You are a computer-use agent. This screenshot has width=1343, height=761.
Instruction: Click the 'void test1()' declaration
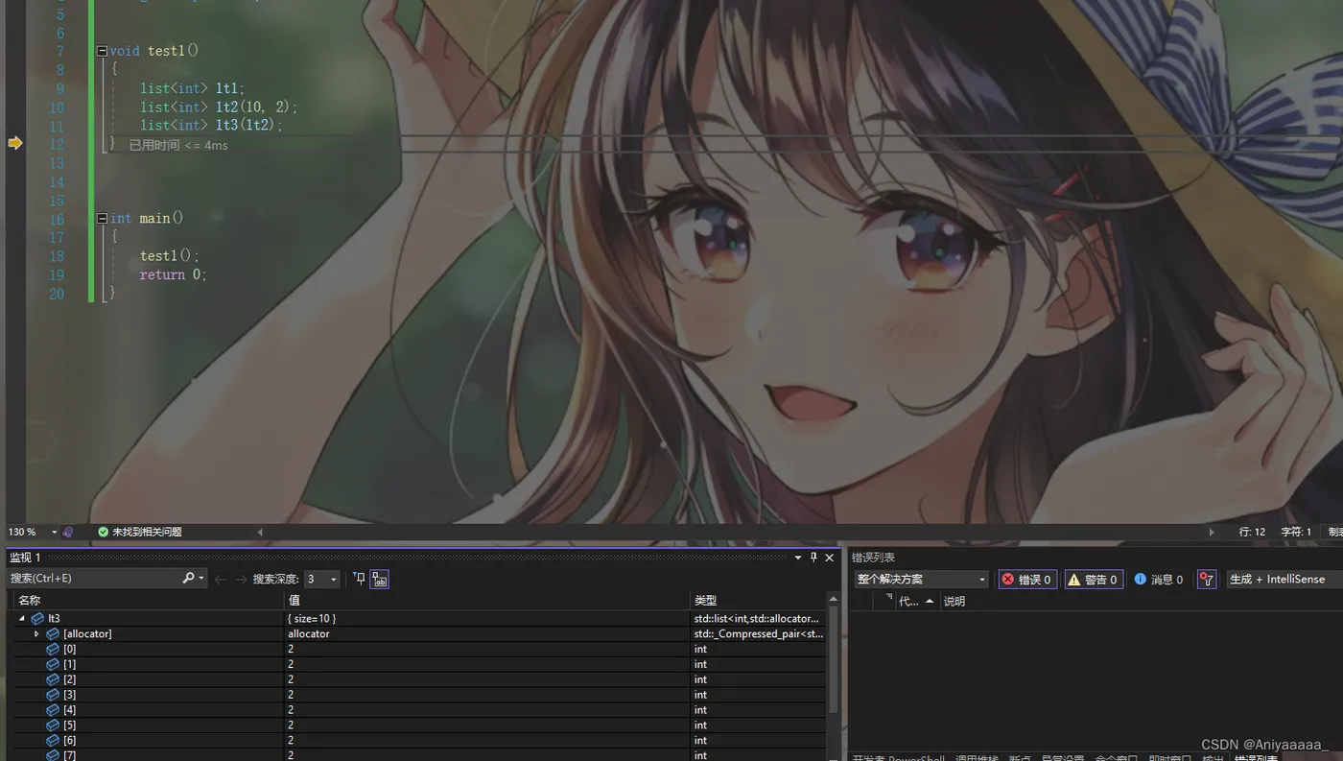(154, 51)
